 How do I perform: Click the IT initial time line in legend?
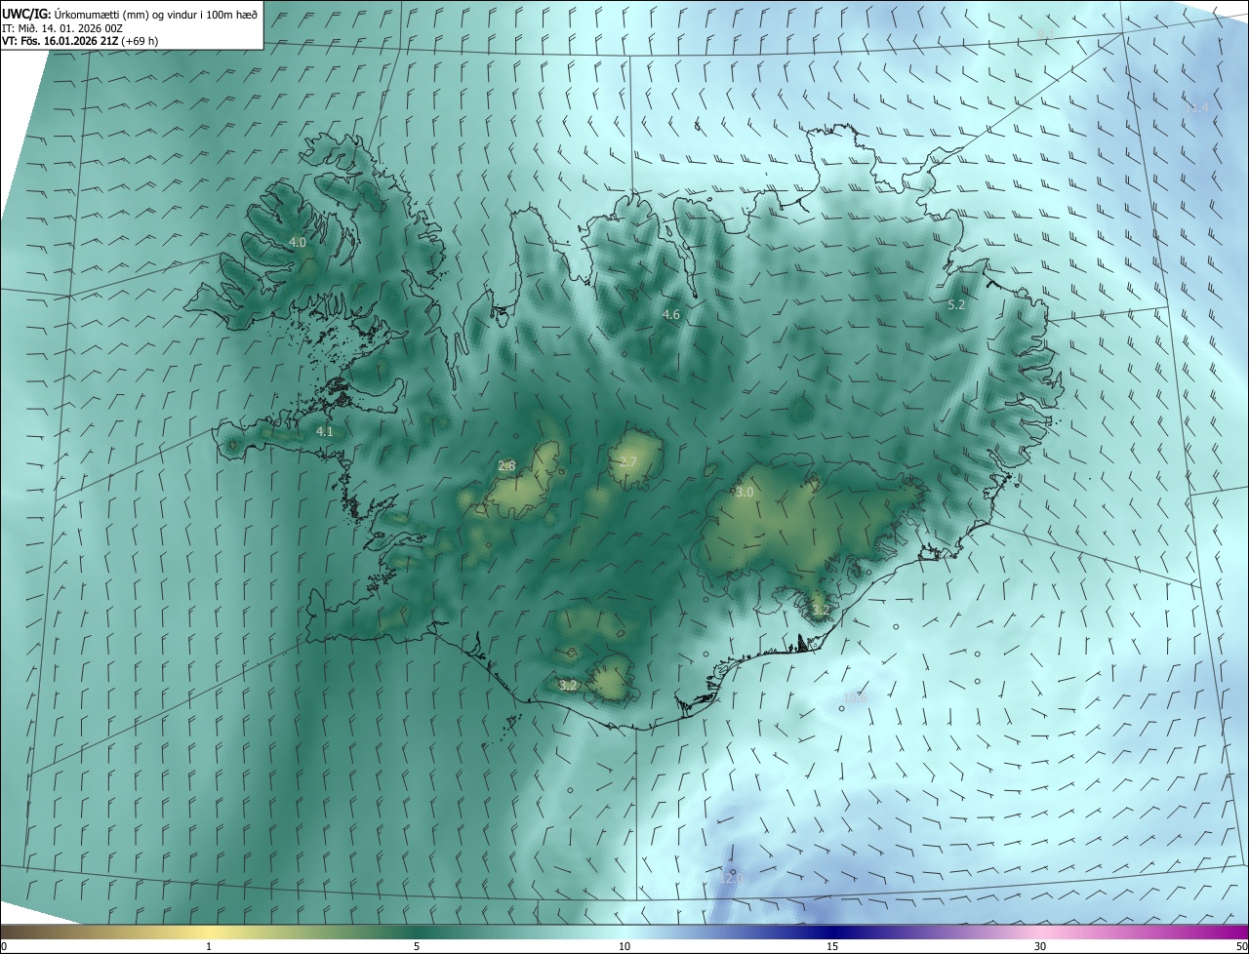(x=62, y=28)
